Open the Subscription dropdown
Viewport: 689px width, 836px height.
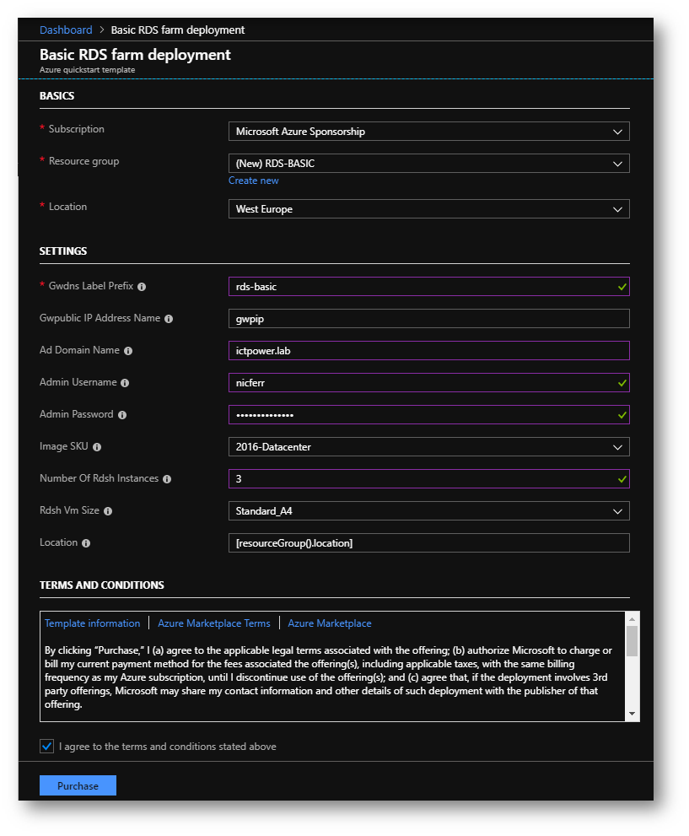[x=429, y=132]
